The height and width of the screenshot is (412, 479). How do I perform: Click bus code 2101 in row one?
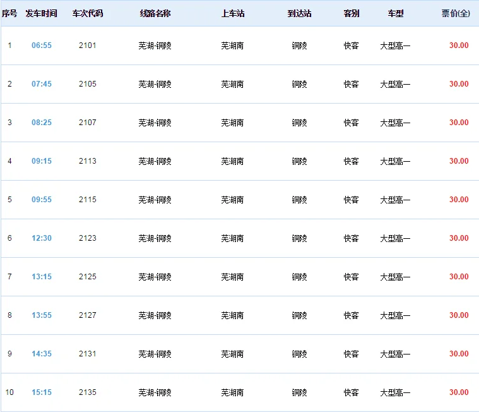(x=88, y=45)
